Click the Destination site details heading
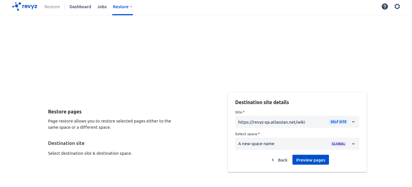This screenshot has height=187, width=412. coord(262,102)
